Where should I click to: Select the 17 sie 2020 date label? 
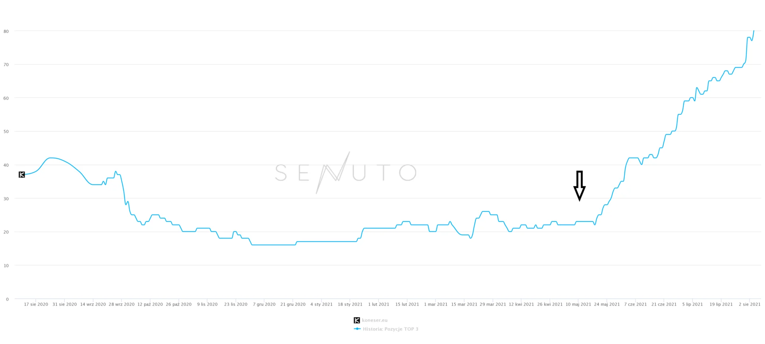coord(36,304)
